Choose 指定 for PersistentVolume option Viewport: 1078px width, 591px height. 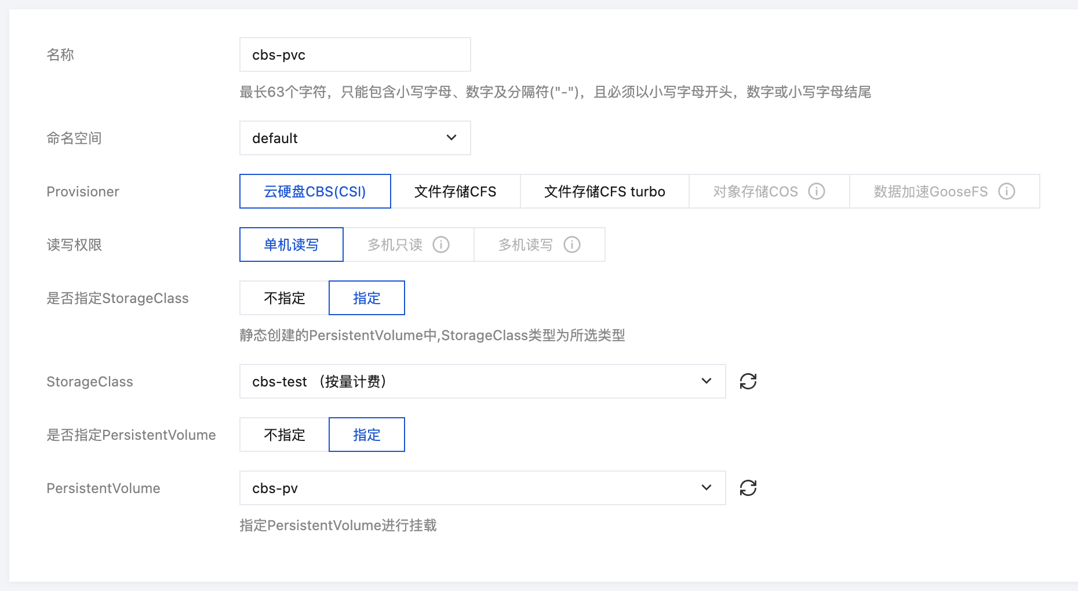click(x=366, y=435)
